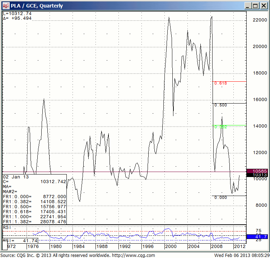The image size is (270, 258).
Task: Click the blue 41.7 RSI value tag
Action: (257, 237)
